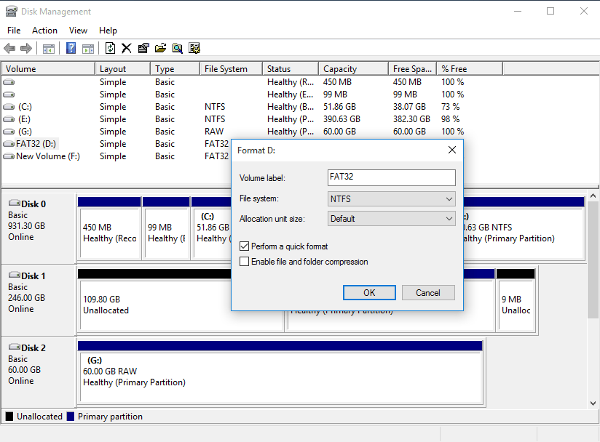Click the Disk 1 246.00 GB size text

click(26, 297)
